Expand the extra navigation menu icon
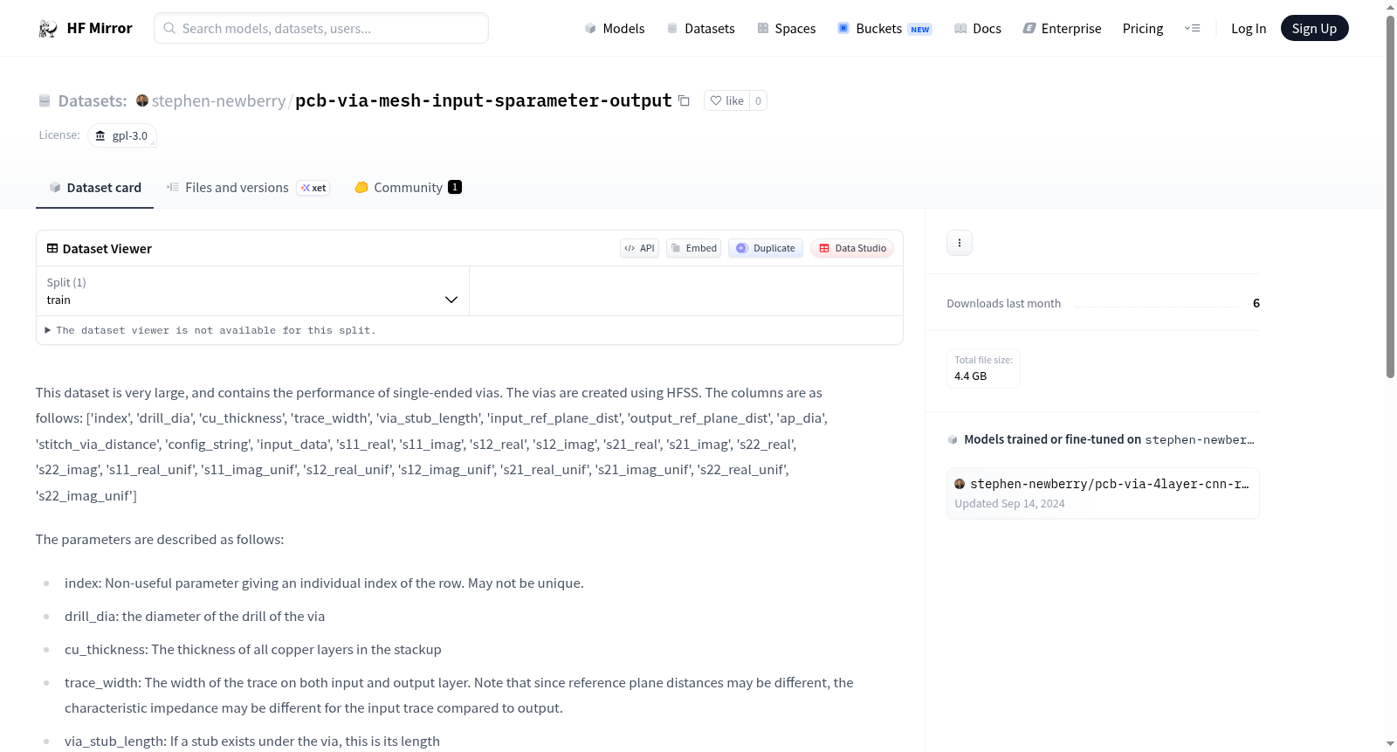Image resolution: width=1397 pixels, height=752 pixels. pos(1192,29)
